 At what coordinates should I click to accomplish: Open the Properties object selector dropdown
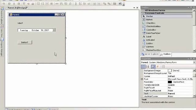pyautogui.click(x=194, y=62)
